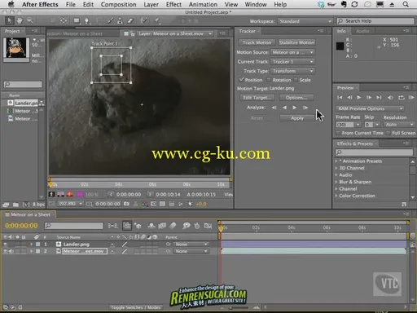417x313 pixels.
Task: Click the Graph Editor icon in timeline
Action: pos(208,226)
